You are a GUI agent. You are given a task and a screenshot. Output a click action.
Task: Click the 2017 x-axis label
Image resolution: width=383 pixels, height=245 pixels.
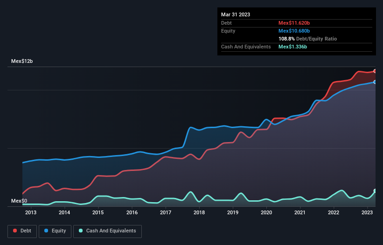[x=166, y=212]
